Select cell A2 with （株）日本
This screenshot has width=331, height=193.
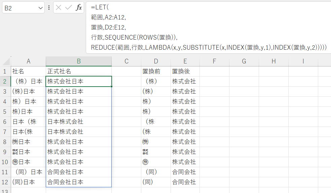[x=28, y=82]
